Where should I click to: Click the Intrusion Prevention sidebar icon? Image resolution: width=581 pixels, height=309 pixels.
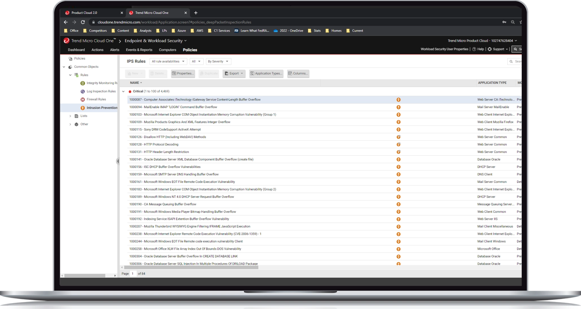click(x=83, y=108)
